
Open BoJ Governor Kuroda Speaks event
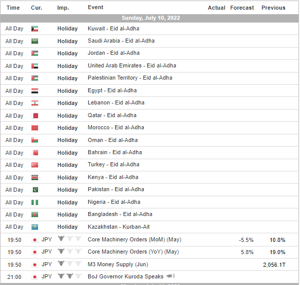pyautogui.click(x=125, y=276)
